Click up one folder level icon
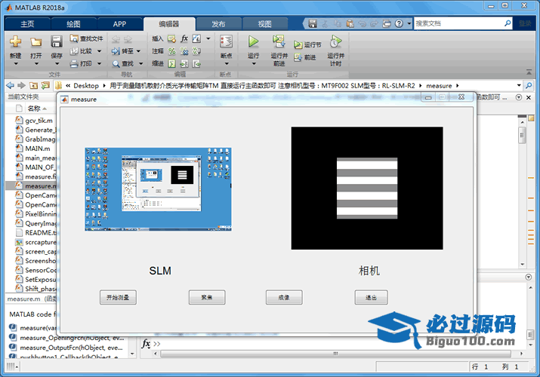Screen dimensions: 540x377 coord(33,85)
